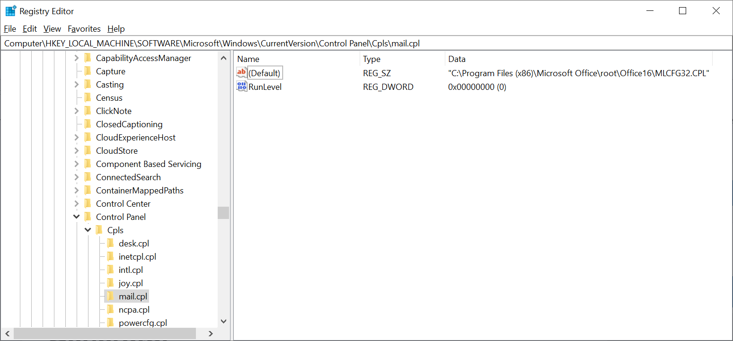Select the Census key label

pos(109,98)
